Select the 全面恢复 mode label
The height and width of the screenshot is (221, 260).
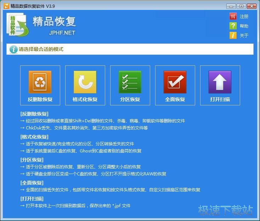click(175, 99)
